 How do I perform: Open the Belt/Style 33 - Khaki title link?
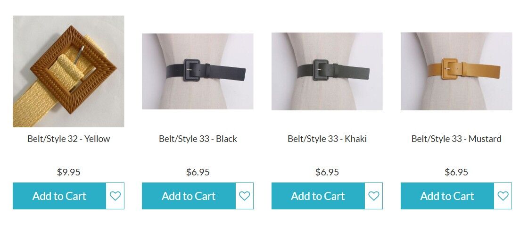click(x=327, y=139)
